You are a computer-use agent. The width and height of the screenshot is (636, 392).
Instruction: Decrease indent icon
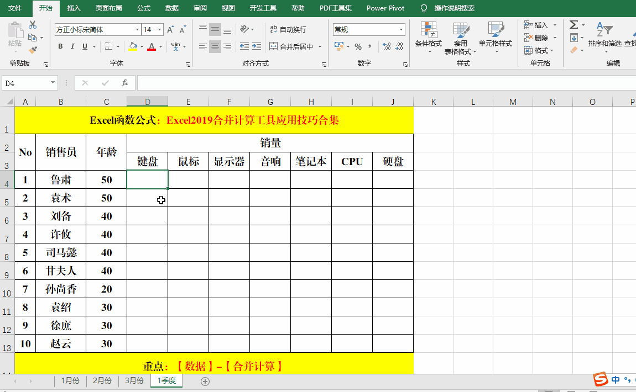(x=244, y=46)
